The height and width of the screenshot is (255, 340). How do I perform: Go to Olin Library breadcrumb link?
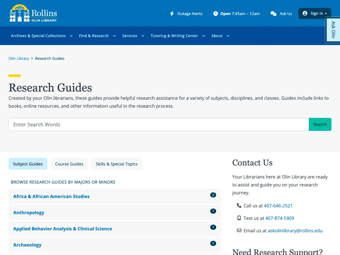click(19, 58)
